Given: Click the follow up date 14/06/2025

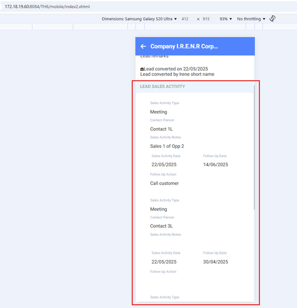Looking at the screenshot, I should (216, 164).
